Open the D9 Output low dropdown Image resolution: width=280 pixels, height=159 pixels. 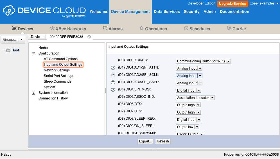[x=188, y=127]
